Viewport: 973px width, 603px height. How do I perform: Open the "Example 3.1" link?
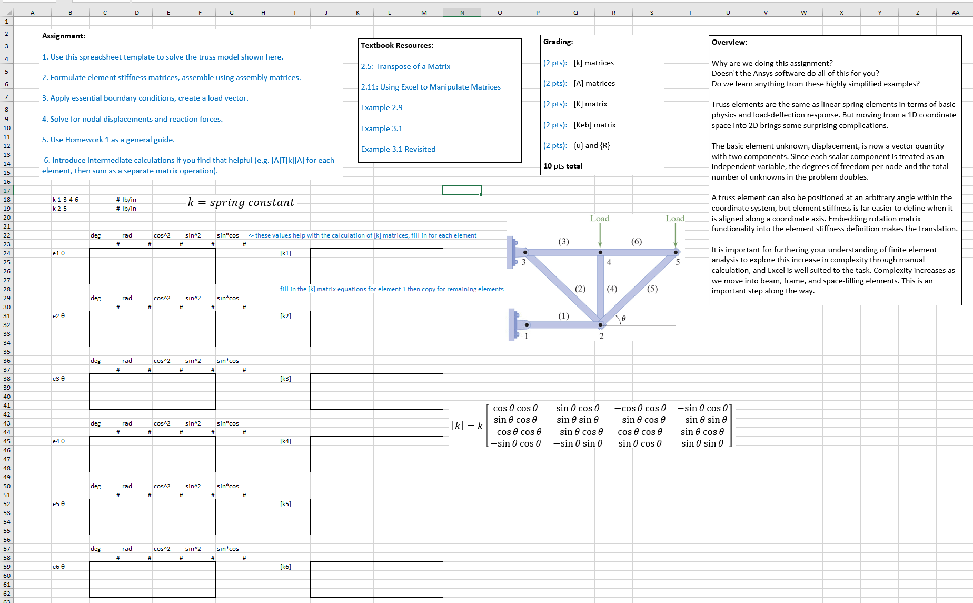(x=381, y=128)
